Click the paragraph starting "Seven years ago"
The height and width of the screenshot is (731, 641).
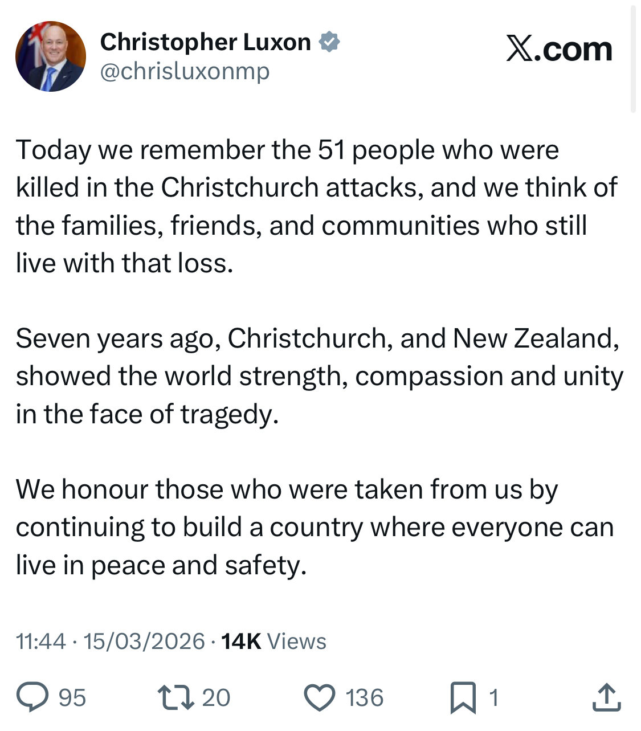tap(319, 376)
